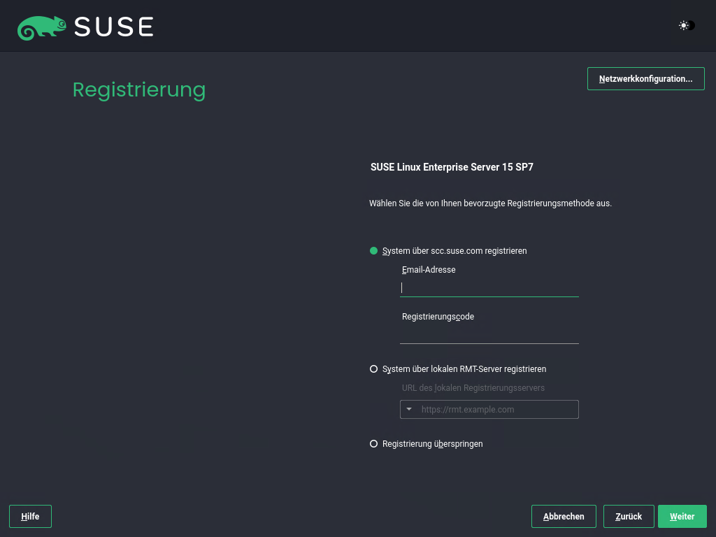Click the green SUSE chameleon logo
The width and height of the screenshot is (716, 537).
[41, 27]
